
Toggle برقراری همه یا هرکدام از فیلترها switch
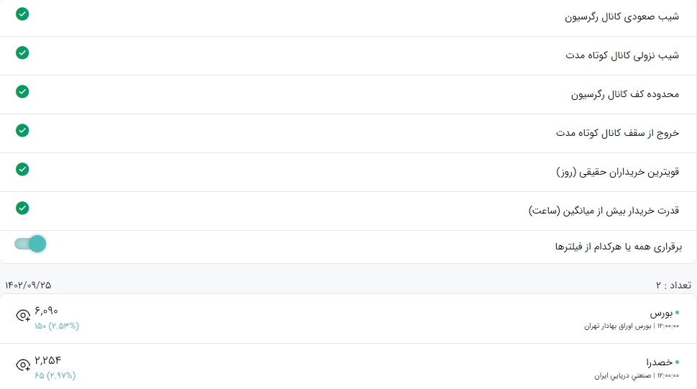click(30, 244)
